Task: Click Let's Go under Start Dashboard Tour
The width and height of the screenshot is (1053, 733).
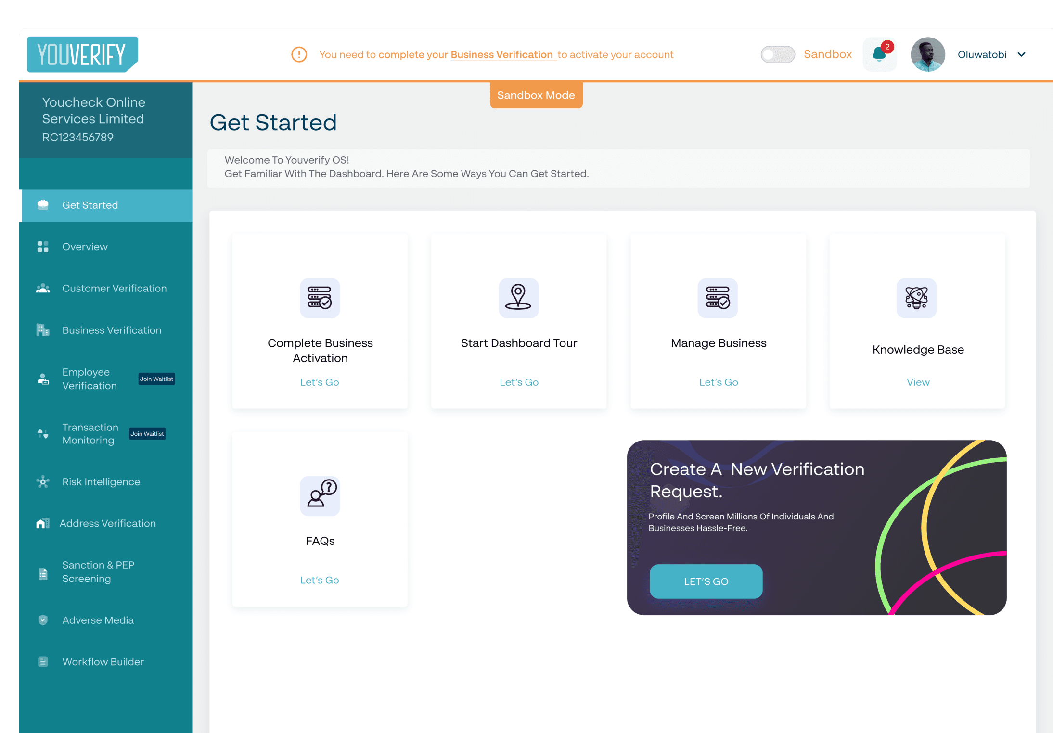Action: click(519, 382)
